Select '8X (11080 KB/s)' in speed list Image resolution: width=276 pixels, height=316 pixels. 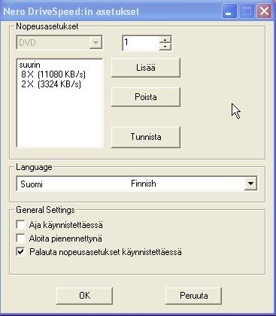53,74
